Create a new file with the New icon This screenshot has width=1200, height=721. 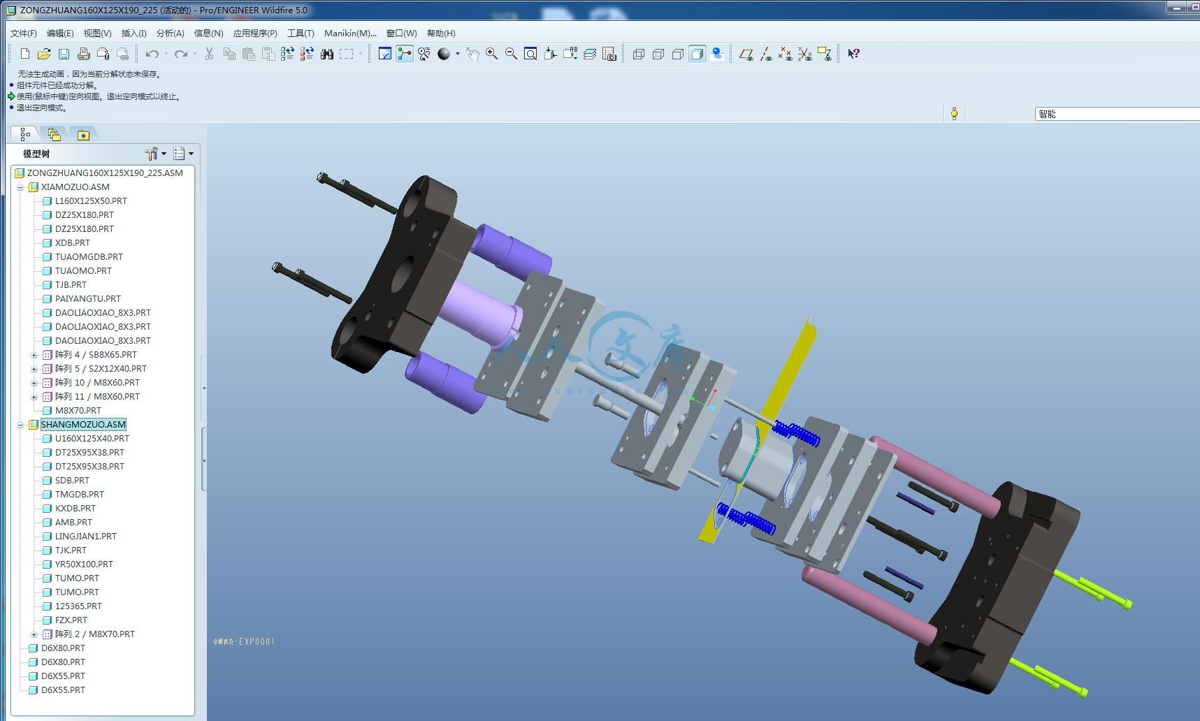coord(25,54)
